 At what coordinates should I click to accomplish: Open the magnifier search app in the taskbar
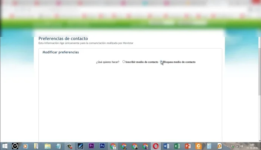point(220,146)
